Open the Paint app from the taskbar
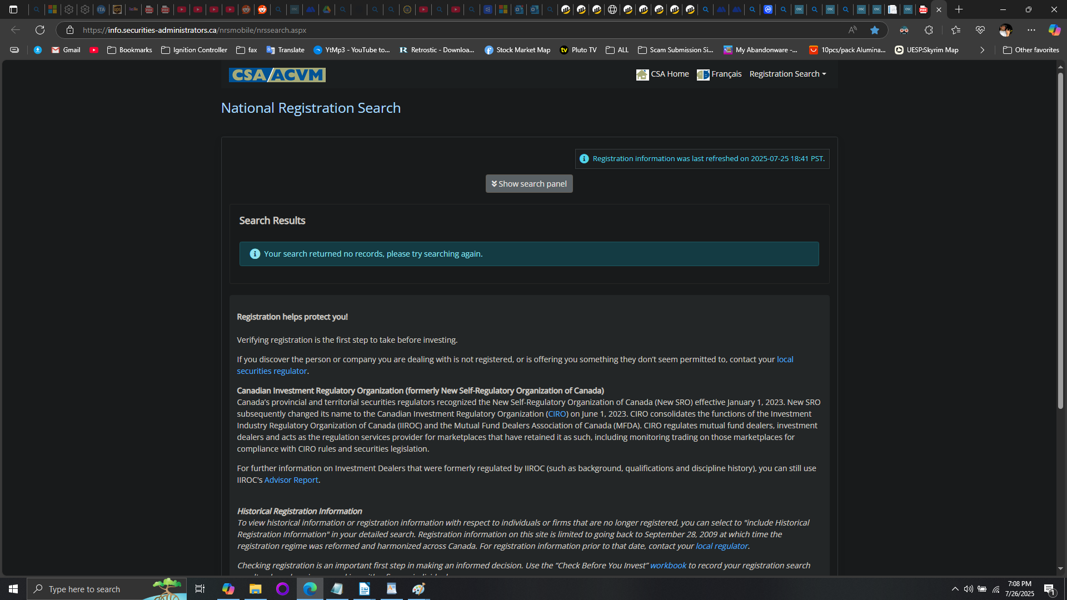Viewport: 1067px width, 600px height. pyautogui.click(x=418, y=589)
